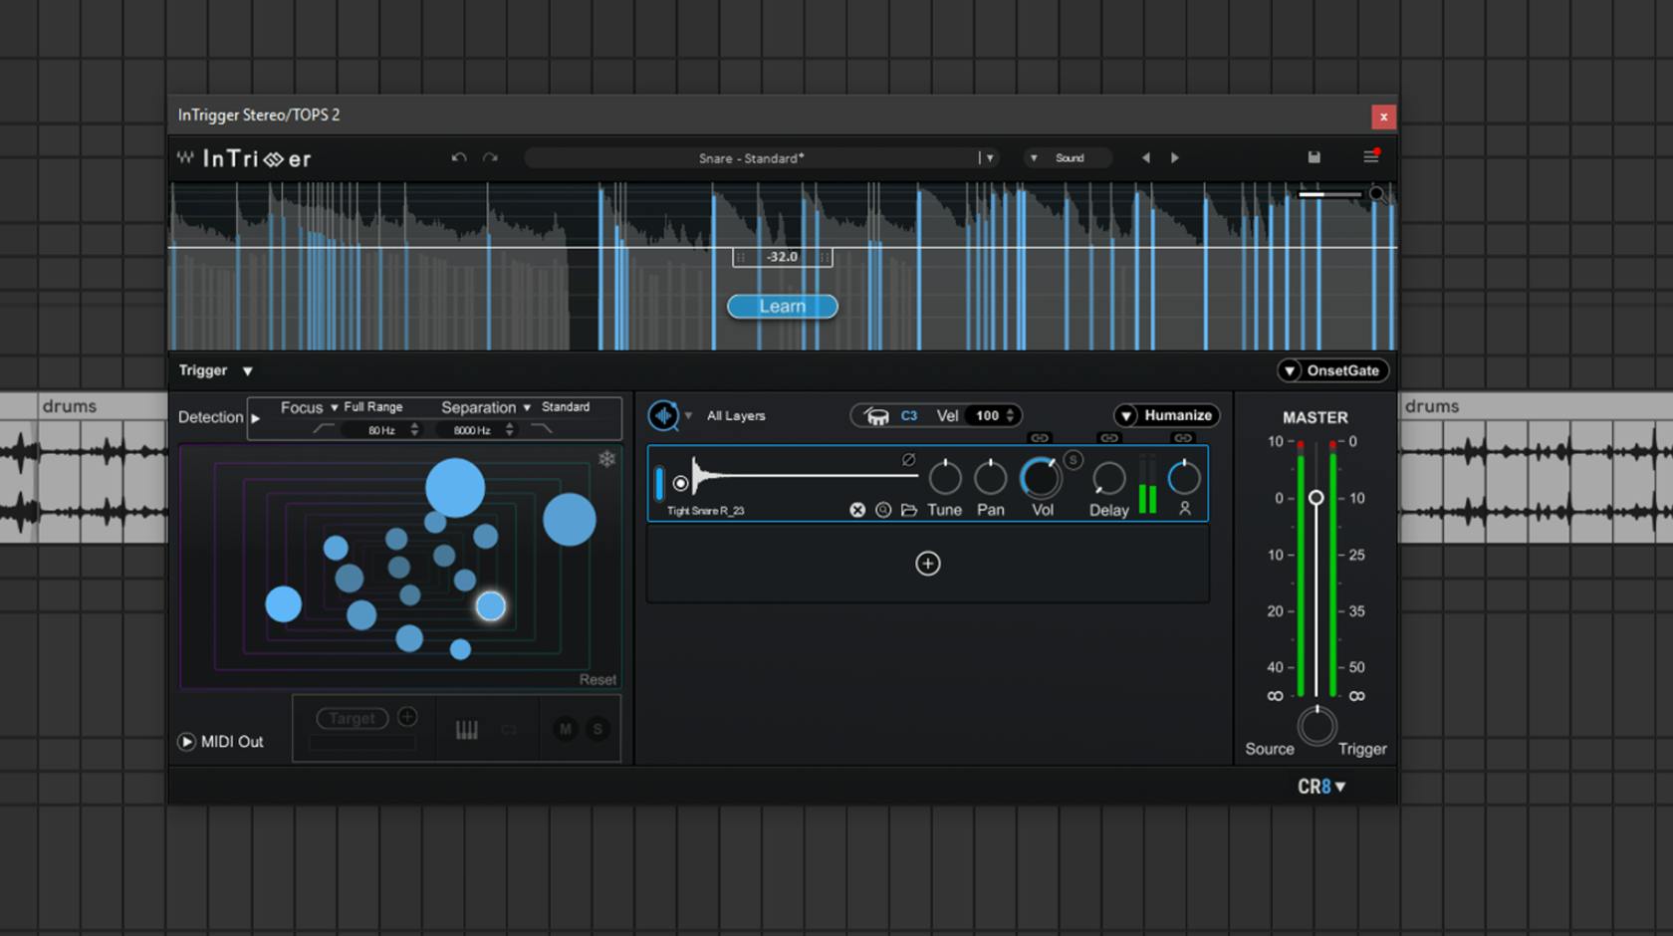Viewport: 1673px width, 936px height.
Task: Open the Trigger section dropdown
Action: coord(248,371)
